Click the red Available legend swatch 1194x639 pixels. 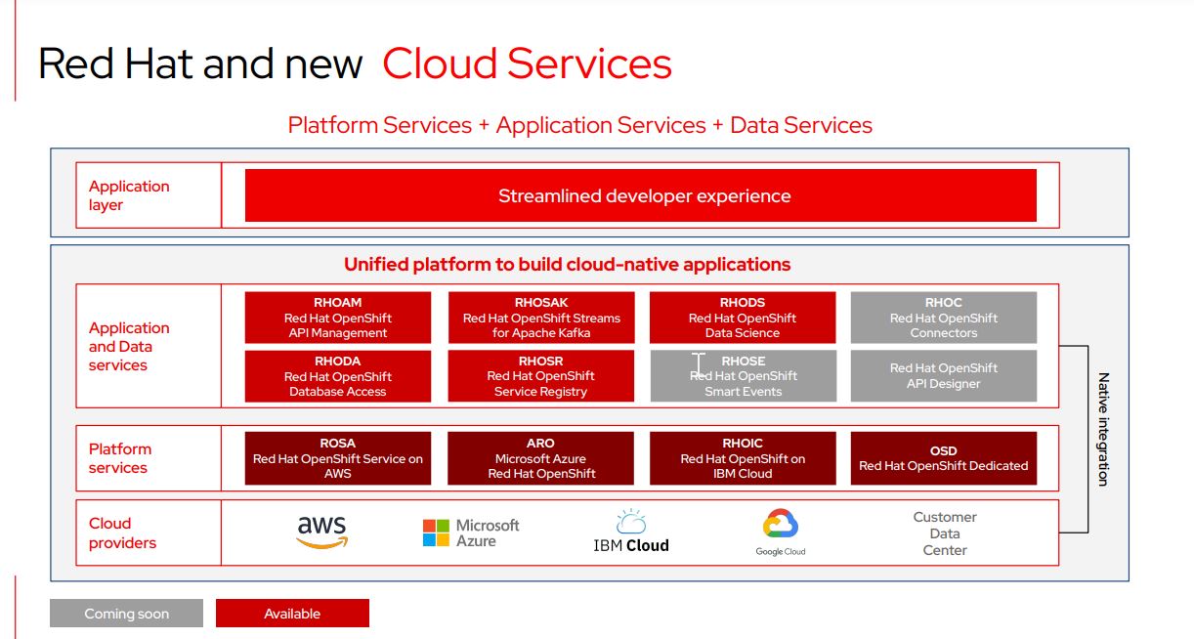(x=292, y=614)
